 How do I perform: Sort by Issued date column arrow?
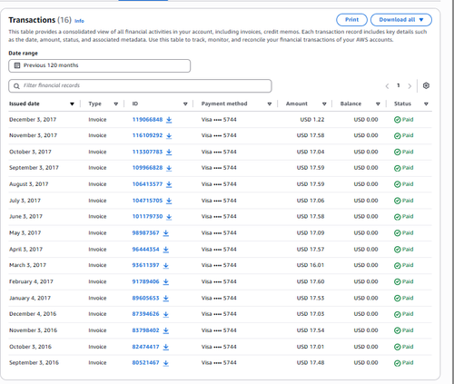[72, 104]
